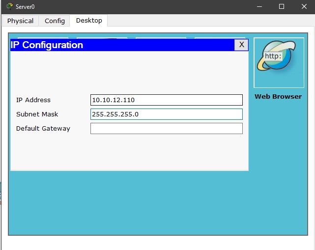Maximize the Server0 window

(x=282, y=6)
